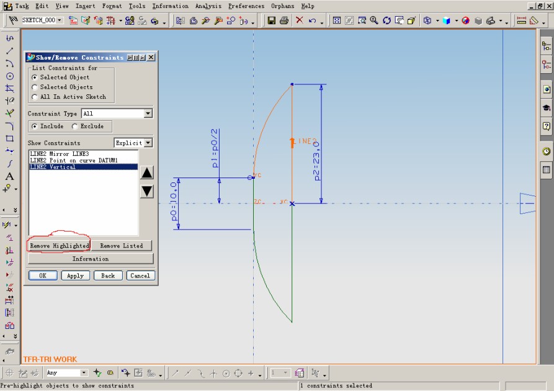Open the Analysis menu
Screen dimensions: 554x391
(x=208, y=6)
